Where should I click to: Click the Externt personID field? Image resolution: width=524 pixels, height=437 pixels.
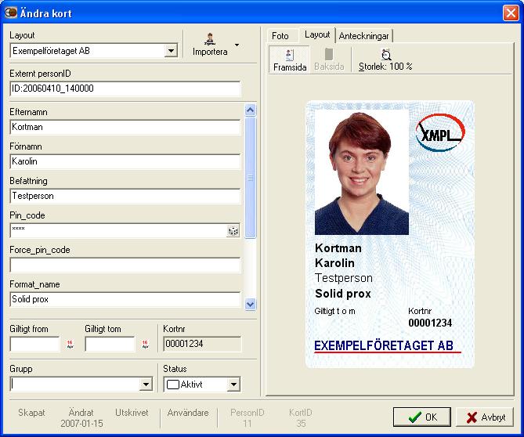coord(125,88)
